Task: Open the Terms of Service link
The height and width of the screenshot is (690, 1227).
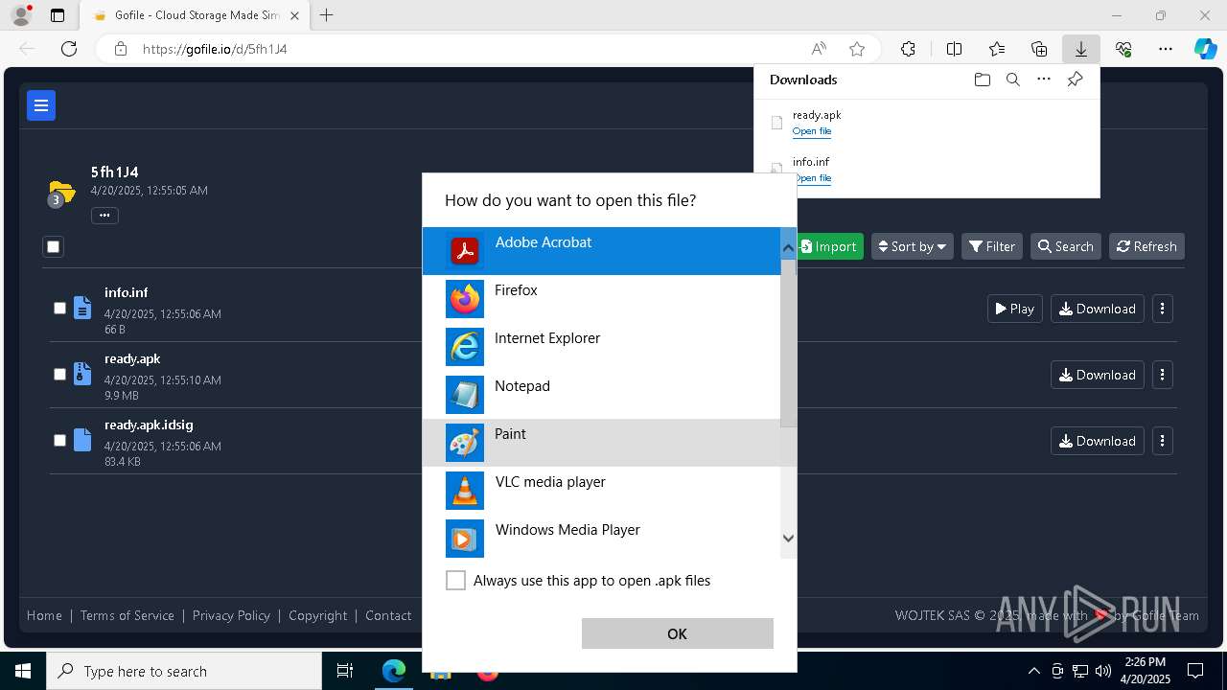Action: (x=127, y=615)
